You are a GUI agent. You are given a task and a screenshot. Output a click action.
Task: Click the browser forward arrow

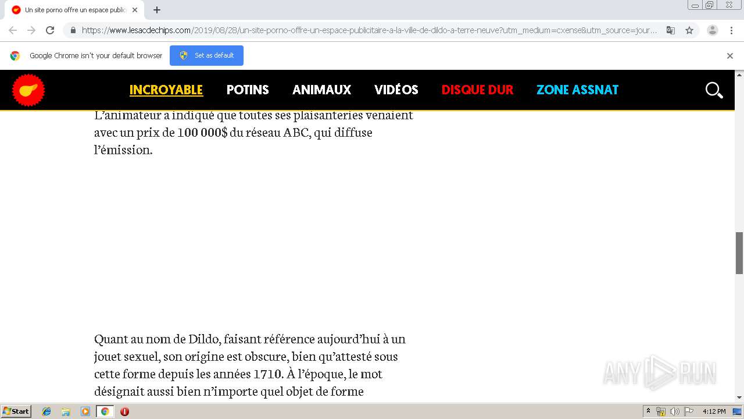[31, 30]
